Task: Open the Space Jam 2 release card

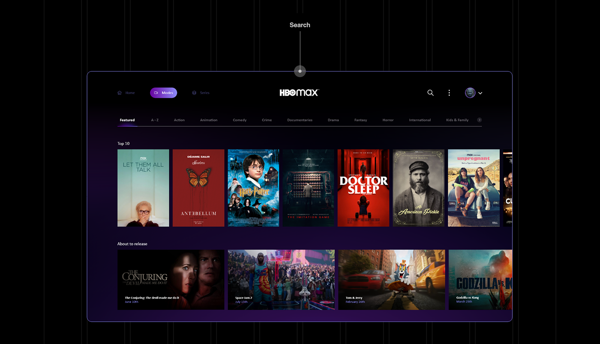Action: point(281,280)
